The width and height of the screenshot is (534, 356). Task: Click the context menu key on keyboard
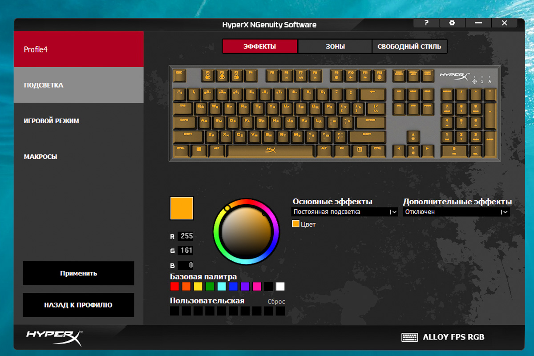(360, 150)
